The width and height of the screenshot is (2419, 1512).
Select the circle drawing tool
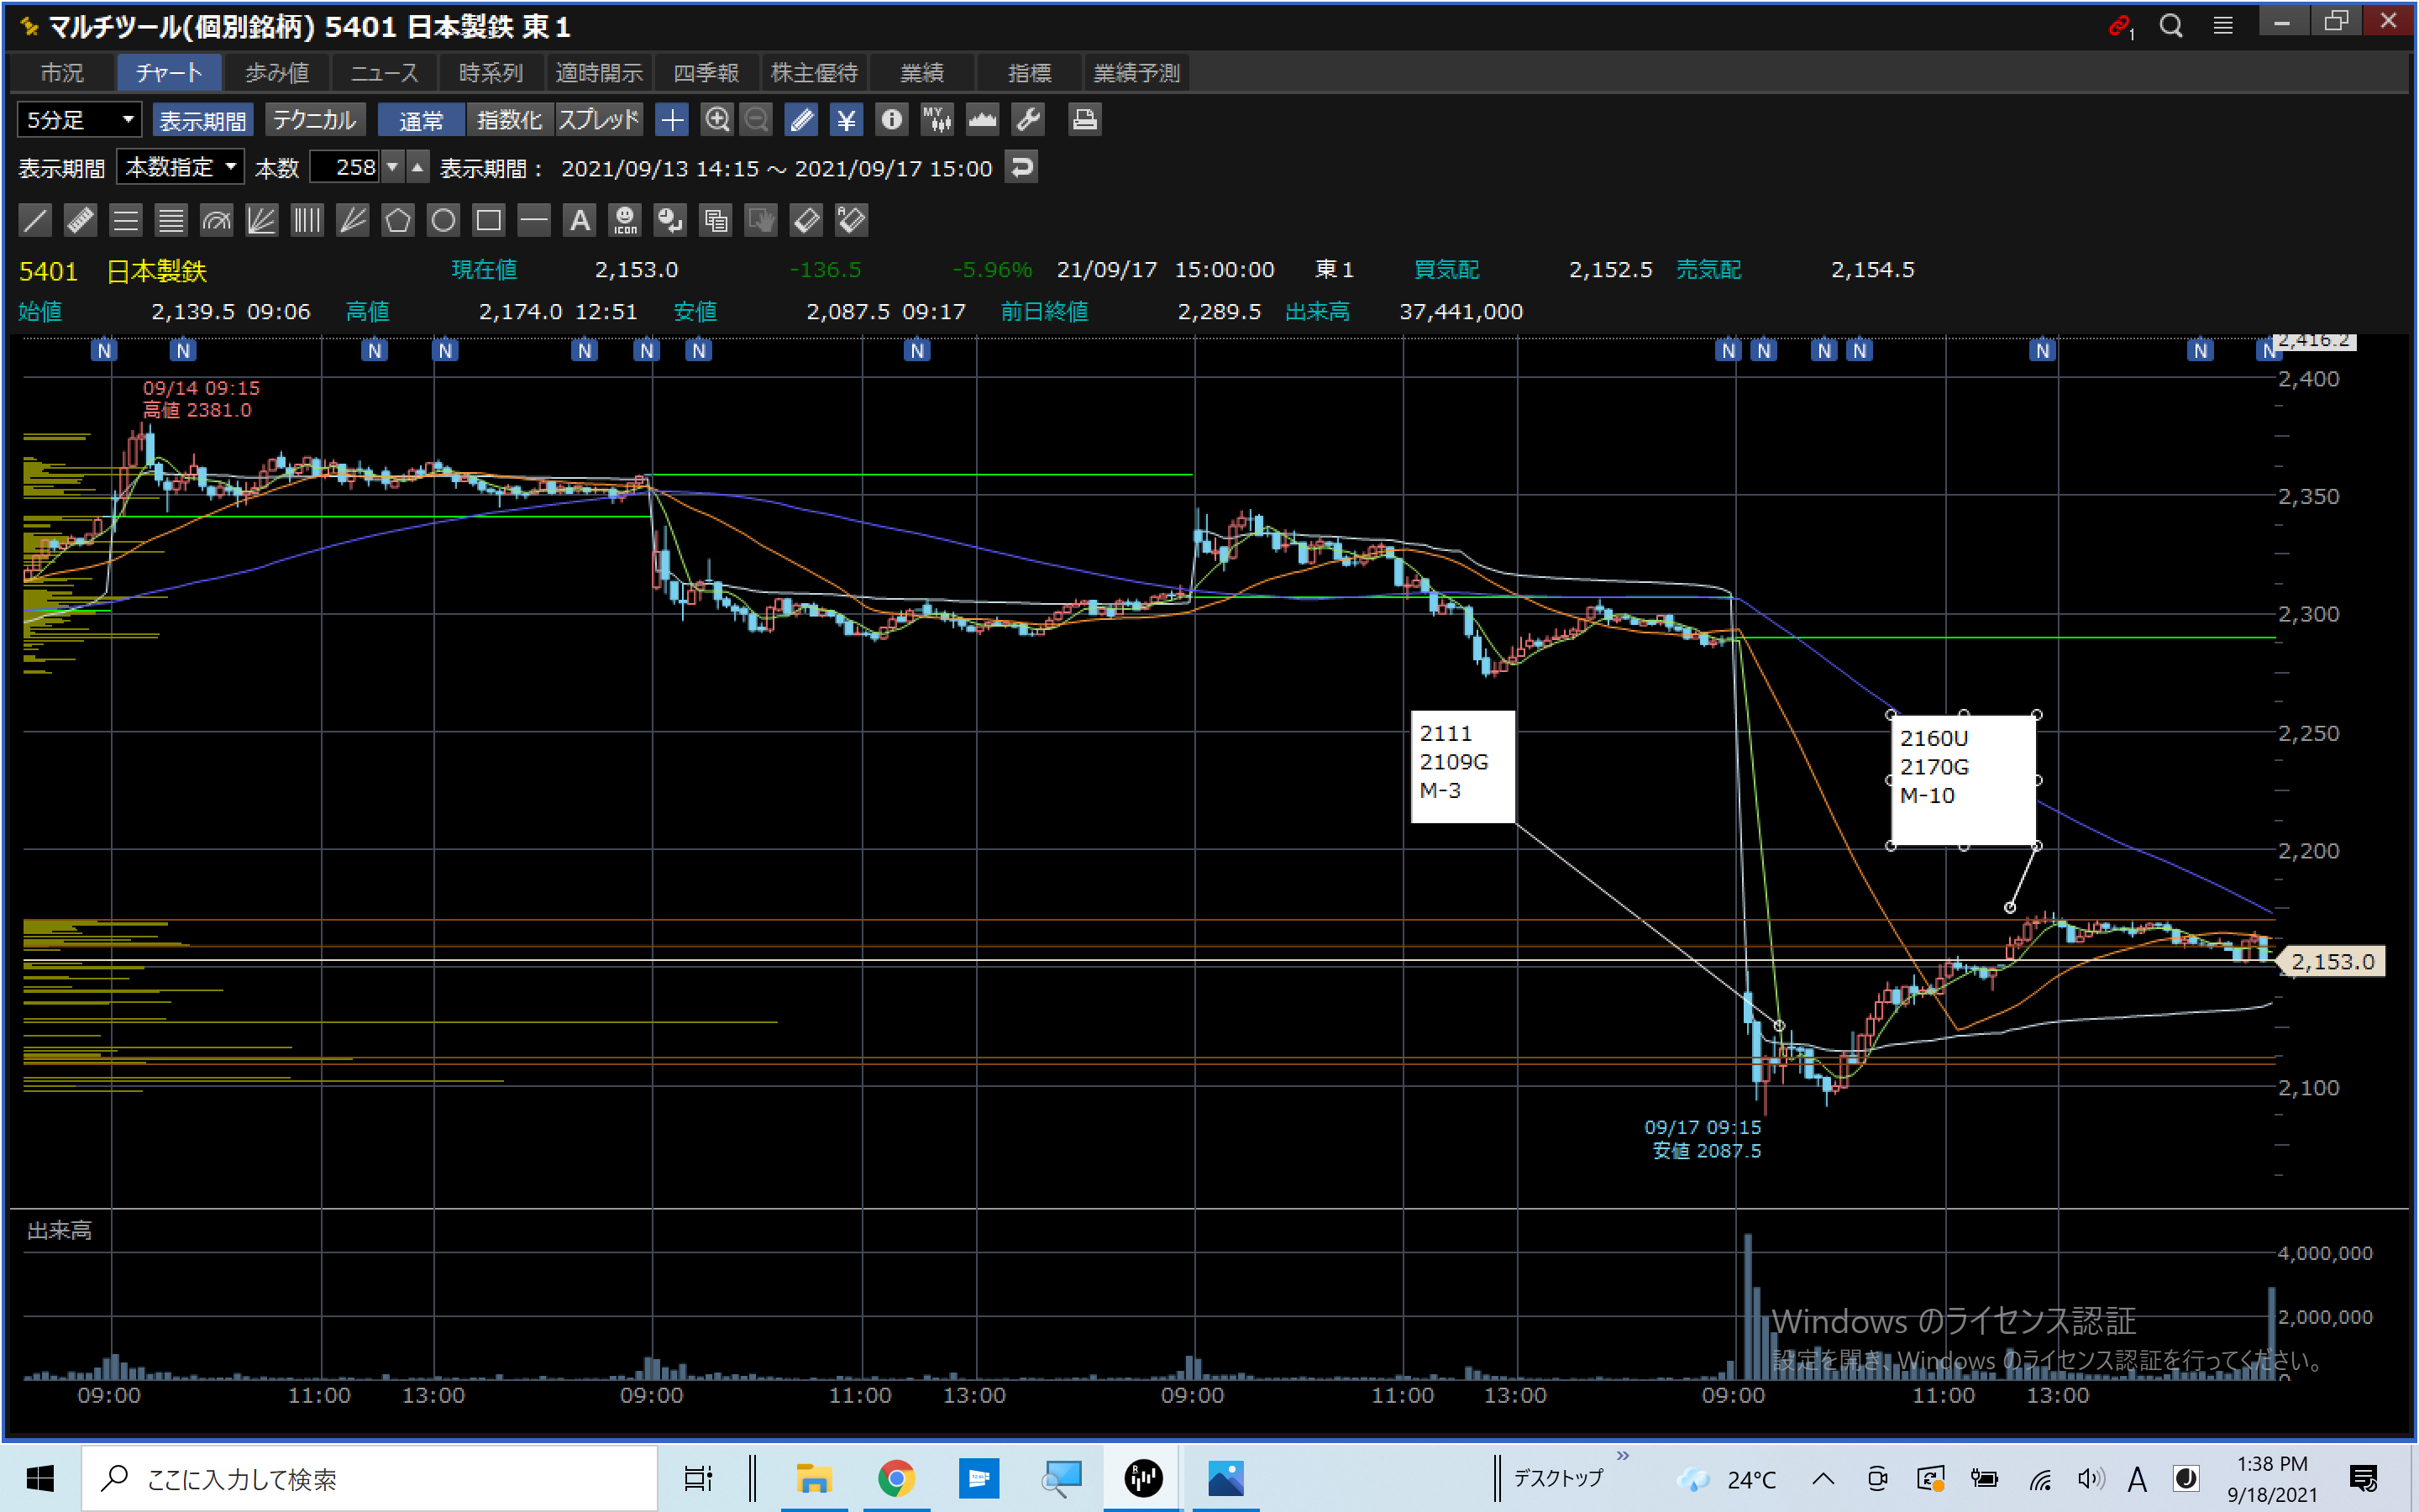[443, 220]
